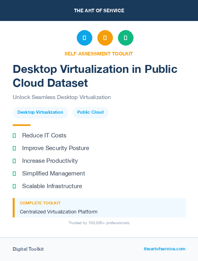Image resolution: width=198 pixels, height=261 pixels.
Task: Click the check icon beside Simplified Management
Action: [14, 173]
